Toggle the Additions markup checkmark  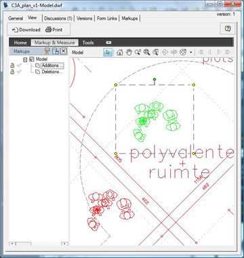click(20, 66)
